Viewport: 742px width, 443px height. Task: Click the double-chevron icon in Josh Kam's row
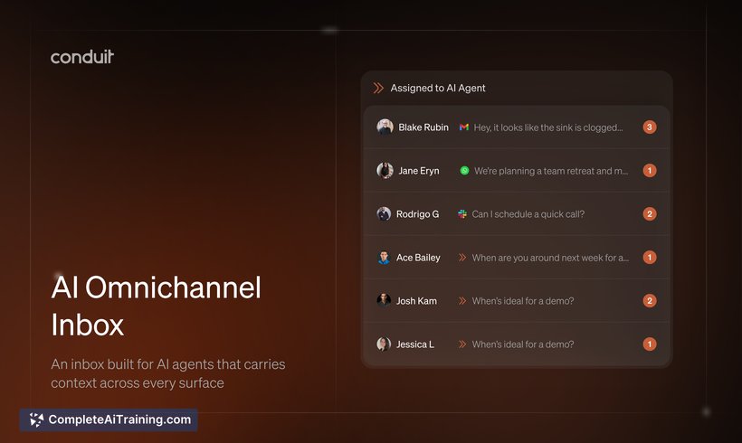pyautogui.click(x=462, y=301)
